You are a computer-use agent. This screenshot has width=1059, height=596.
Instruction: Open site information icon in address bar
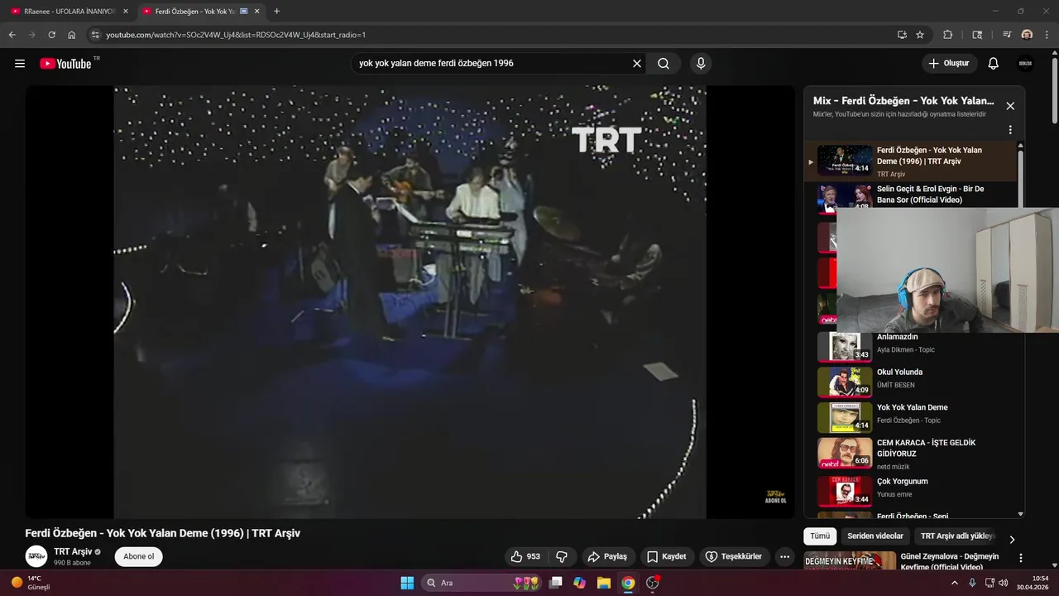coord(95,35)
